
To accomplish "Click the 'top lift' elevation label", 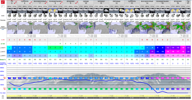I will [4, 78].
